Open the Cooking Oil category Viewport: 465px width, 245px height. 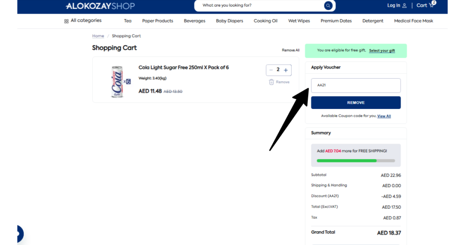point(265,21)
